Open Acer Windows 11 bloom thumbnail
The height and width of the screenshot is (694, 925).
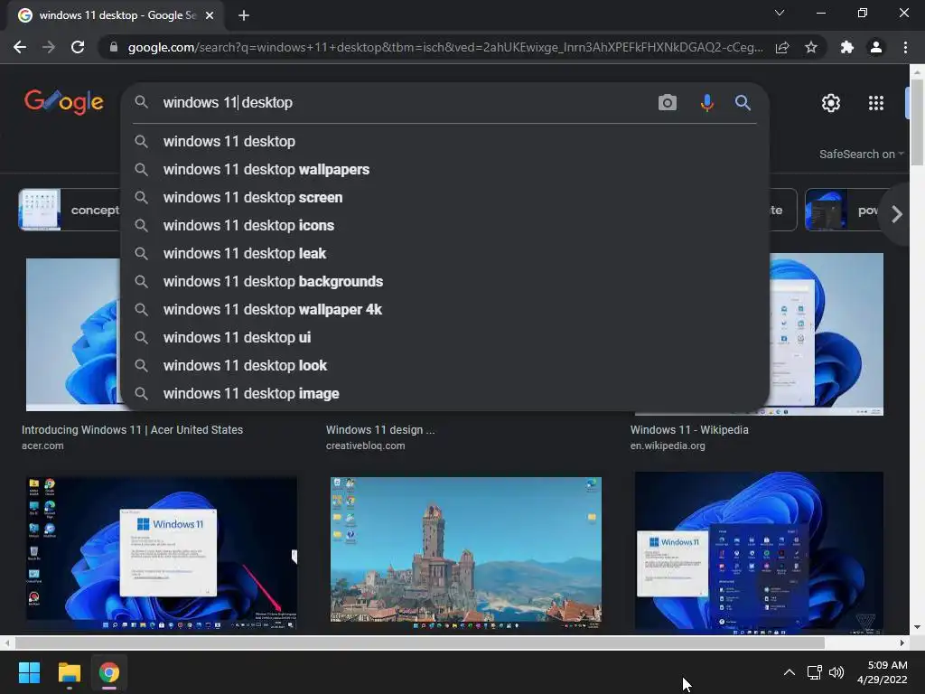pos(72,334)
